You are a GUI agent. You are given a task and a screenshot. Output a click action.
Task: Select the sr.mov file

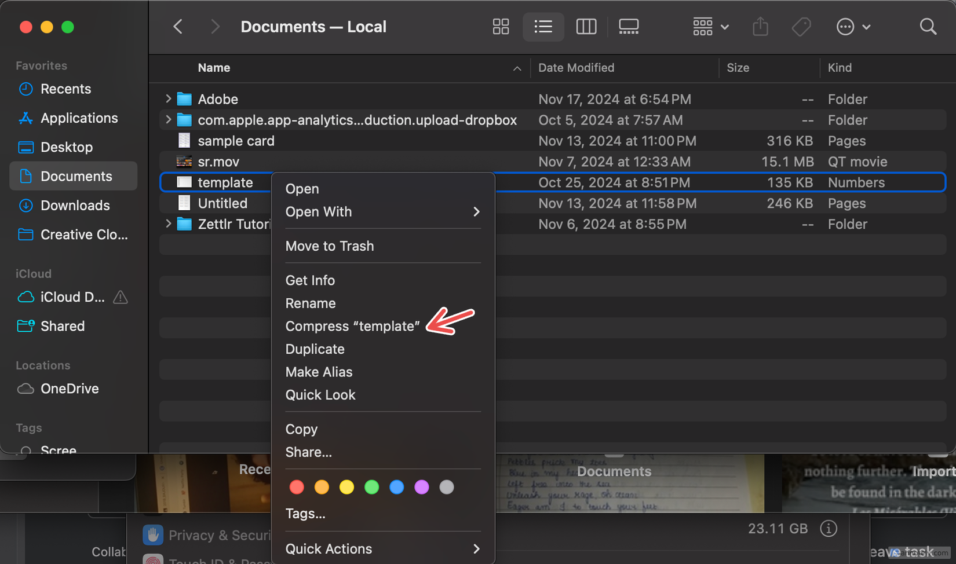(x=219, y=162)
